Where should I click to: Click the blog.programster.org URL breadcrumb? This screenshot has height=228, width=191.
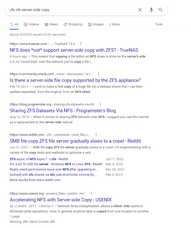tap(52, 104)
